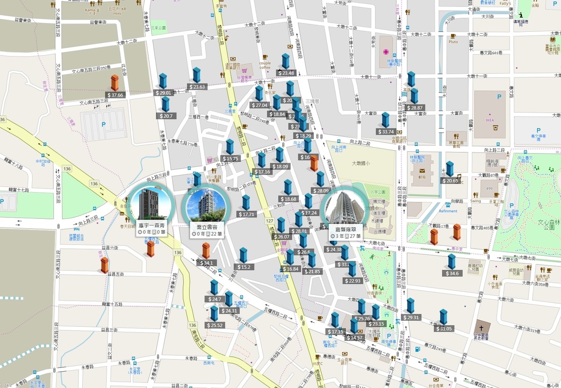
Task: Select the blue tower marker priced $23.48
Action: pyautogui.click(x=286, y=61)
